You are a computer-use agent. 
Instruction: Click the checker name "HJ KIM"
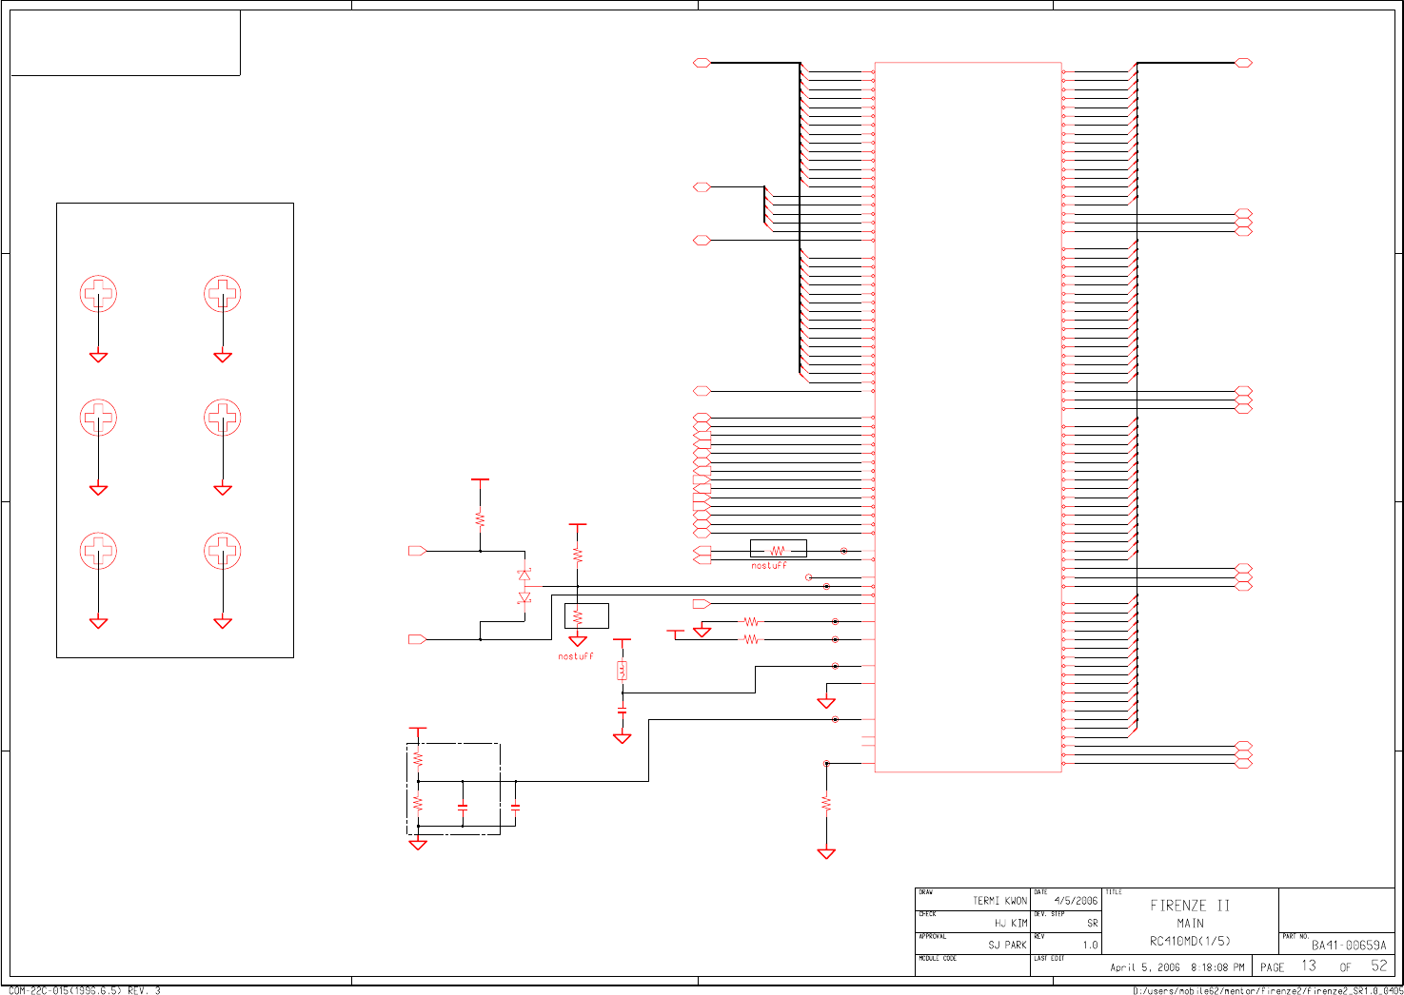[x=1011, y=924]
